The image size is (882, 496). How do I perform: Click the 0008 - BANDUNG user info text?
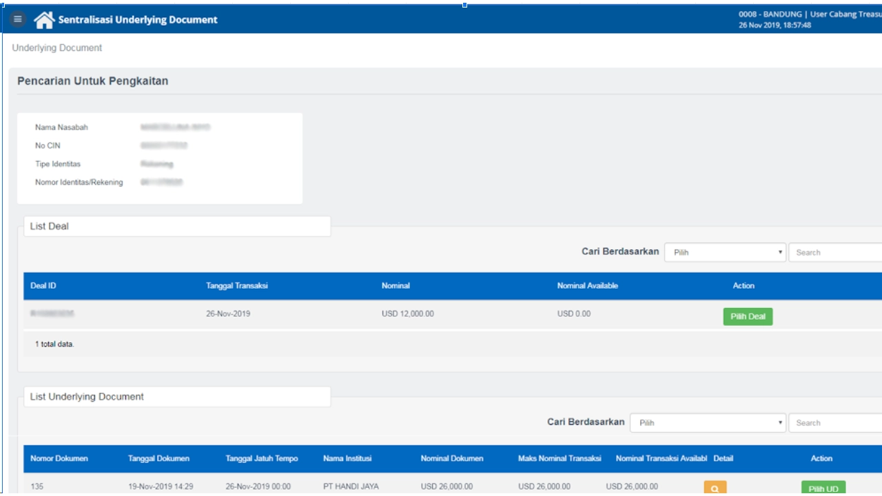[810, 14]
